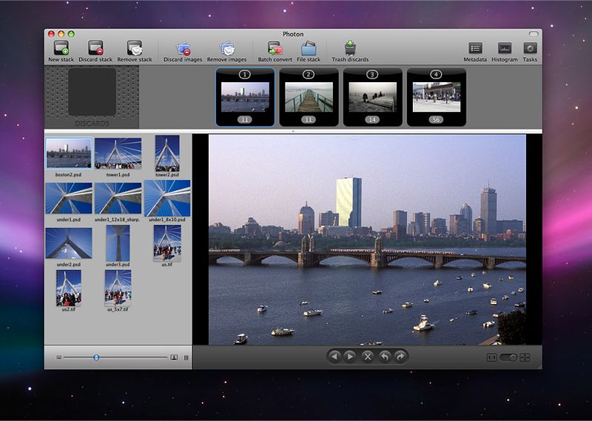Open the Batch convert tool

274,49
